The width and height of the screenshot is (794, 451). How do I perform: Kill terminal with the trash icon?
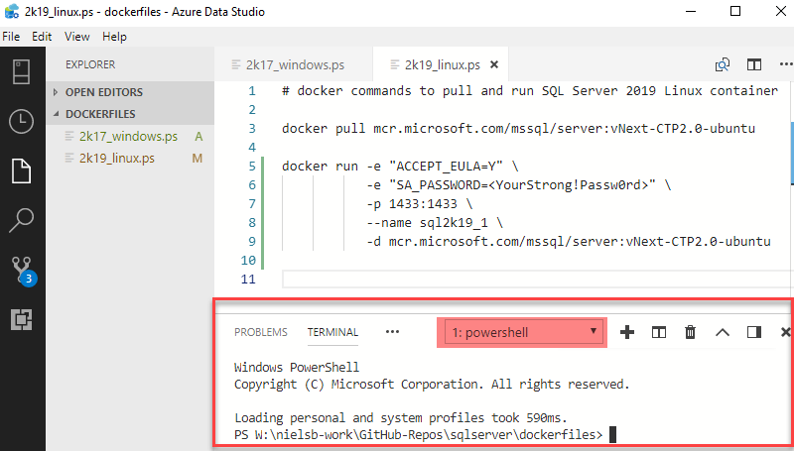pos(690,332)
